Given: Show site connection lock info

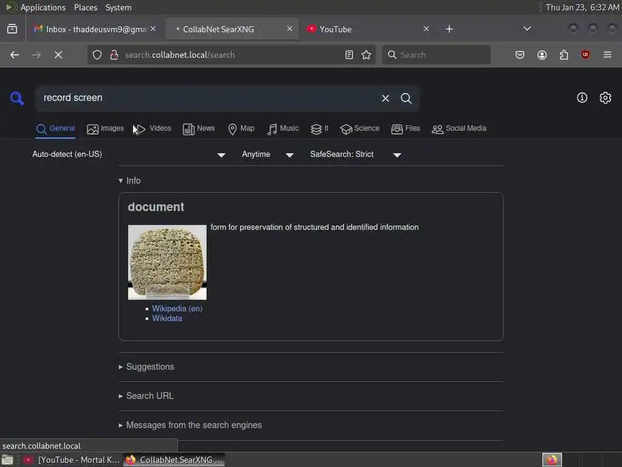Looking at the screenshot, I should [x=114, y=55].
